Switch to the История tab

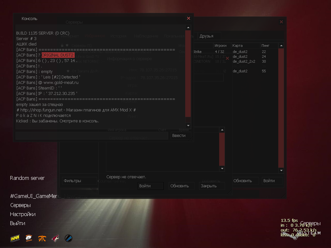click(118, 36)
